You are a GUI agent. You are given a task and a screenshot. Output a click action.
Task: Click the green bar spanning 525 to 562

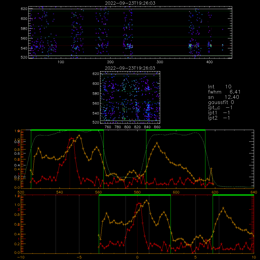tap(67, 130)
